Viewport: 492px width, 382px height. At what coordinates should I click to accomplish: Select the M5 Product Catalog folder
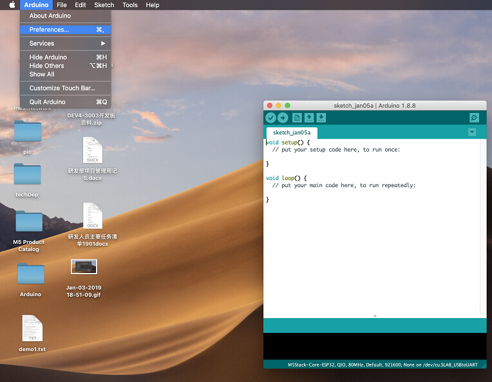pos(29,221)
